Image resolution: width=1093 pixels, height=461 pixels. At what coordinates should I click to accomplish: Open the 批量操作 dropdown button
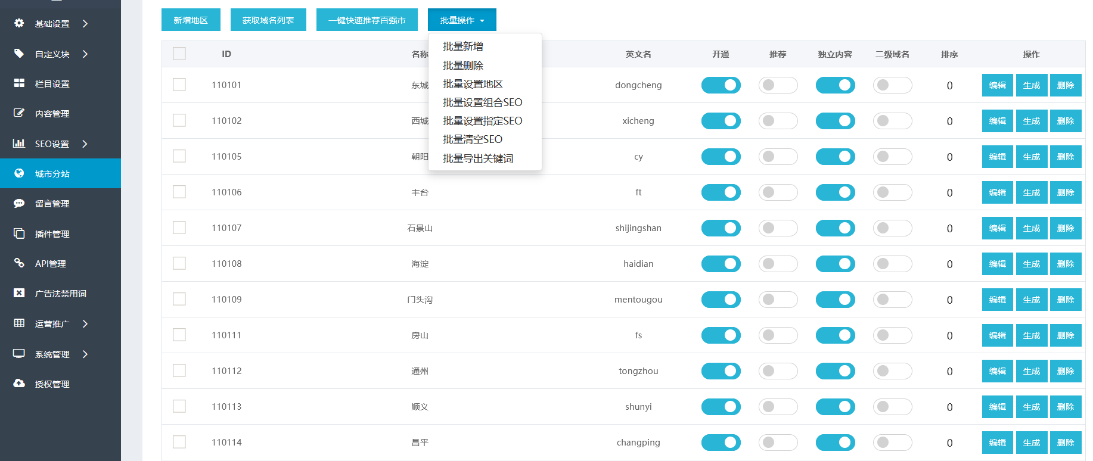click(x=462, y=20)
